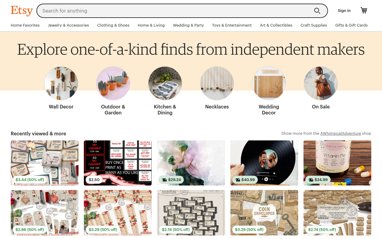Open the Jewelry & Accessories menu
Screen dimensions: 382x239
click(x=68, y=25)
